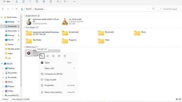
Task: Collapse the Quick access tree section
Action: click(x=2, y=17)
